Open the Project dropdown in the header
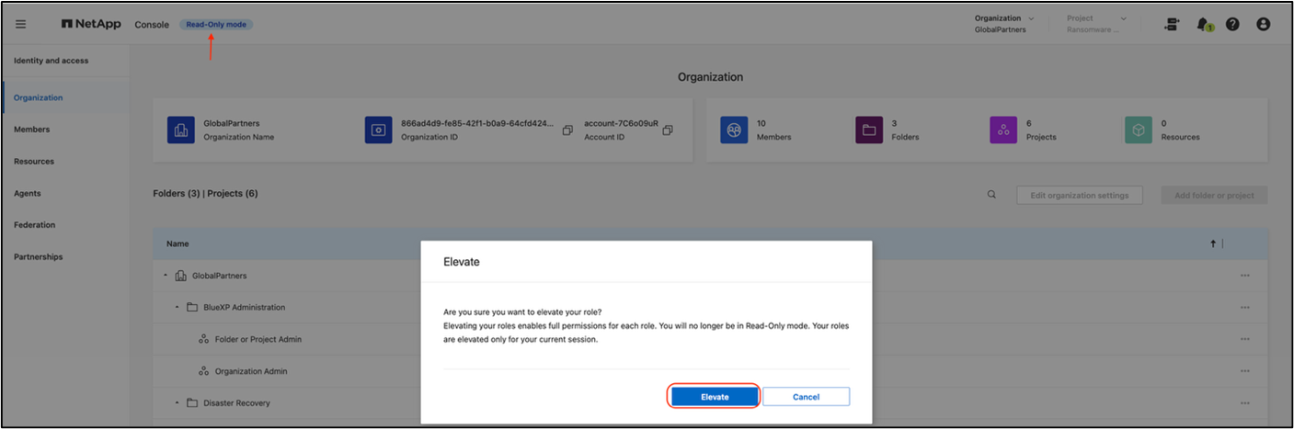Viewport: 1294px width, 429px height. pos(1096,24)
